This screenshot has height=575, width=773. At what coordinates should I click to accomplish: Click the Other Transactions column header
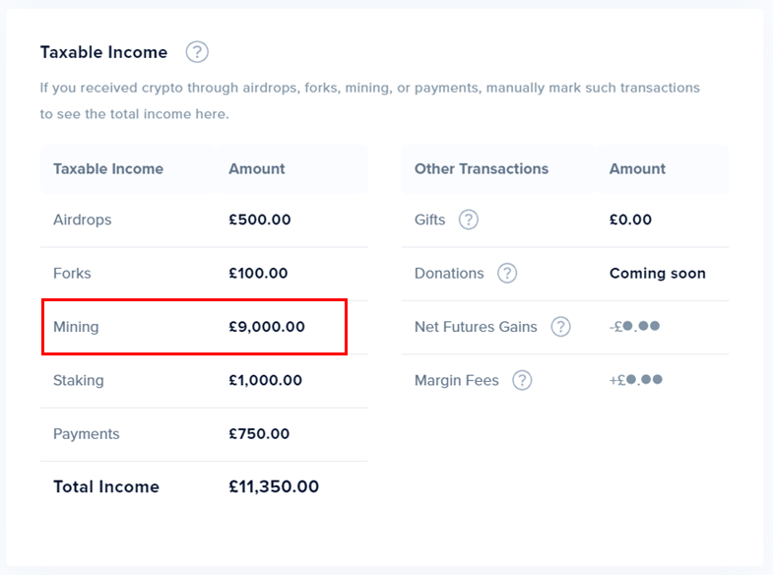[482, 168]
